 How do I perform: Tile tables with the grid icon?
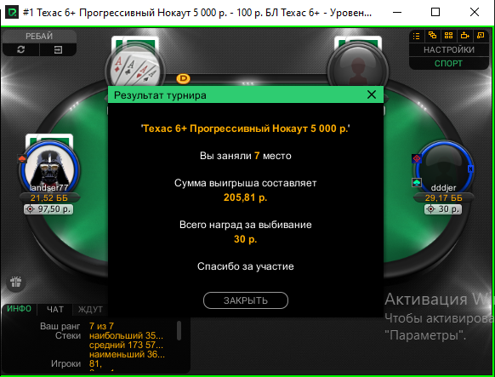[x=448, y=36]
